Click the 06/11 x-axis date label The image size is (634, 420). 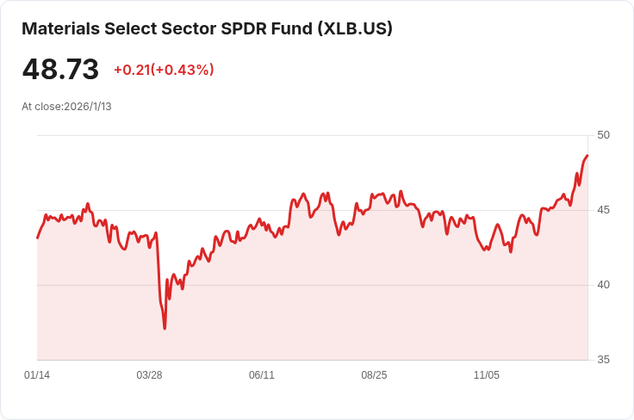262,375
